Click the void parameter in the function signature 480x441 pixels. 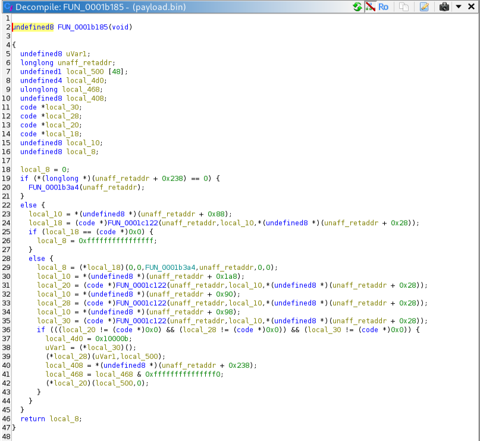click(120, 27)
